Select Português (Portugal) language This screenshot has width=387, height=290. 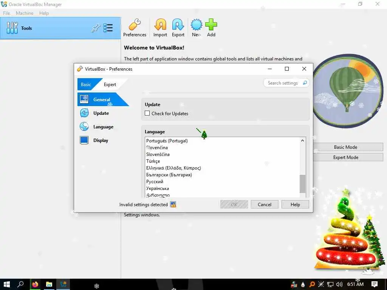[167, 140]
